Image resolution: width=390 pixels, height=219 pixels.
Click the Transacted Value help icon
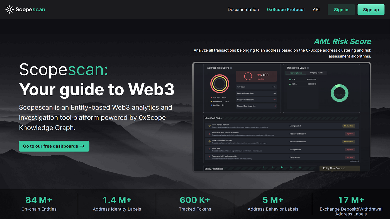(308, 68)
